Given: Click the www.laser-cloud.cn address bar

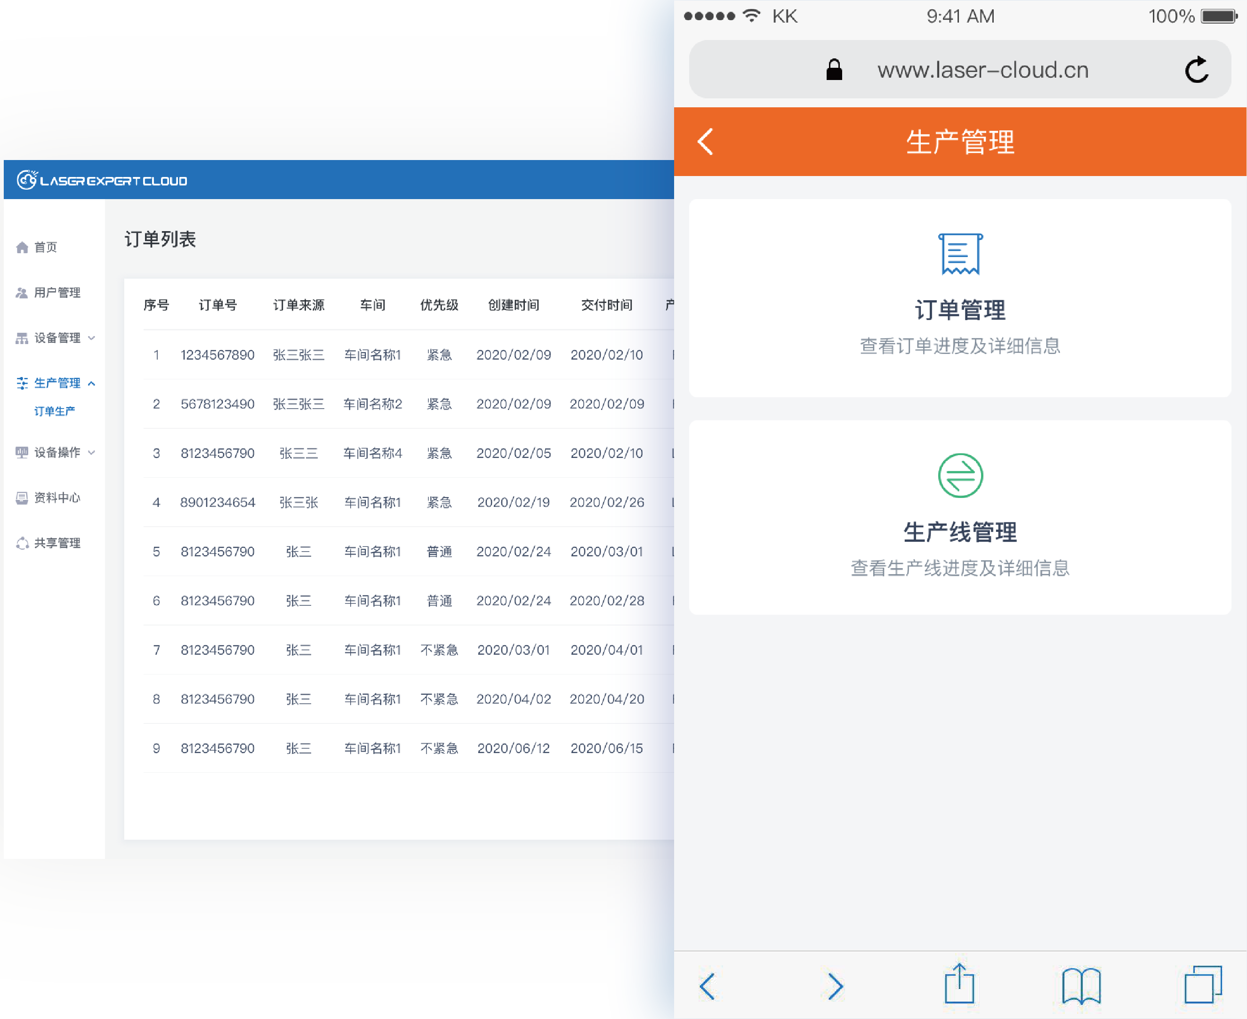Looking at the screenshot, I should coord(982,70).
